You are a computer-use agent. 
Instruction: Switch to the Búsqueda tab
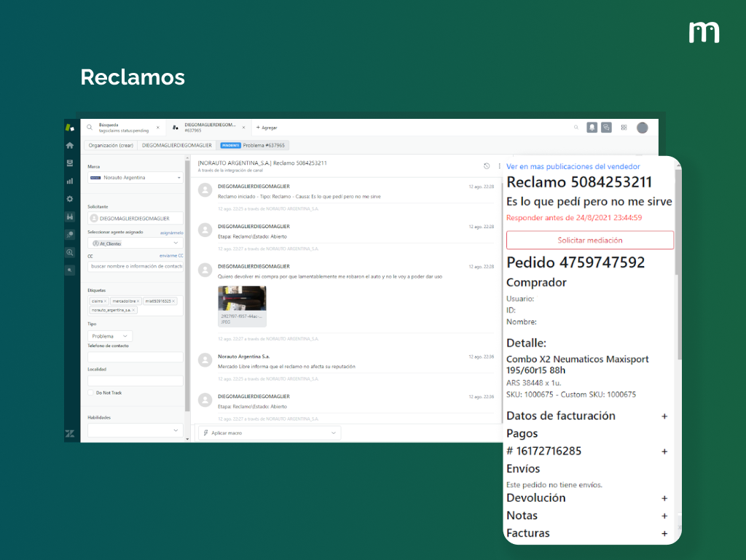point(120,127)
